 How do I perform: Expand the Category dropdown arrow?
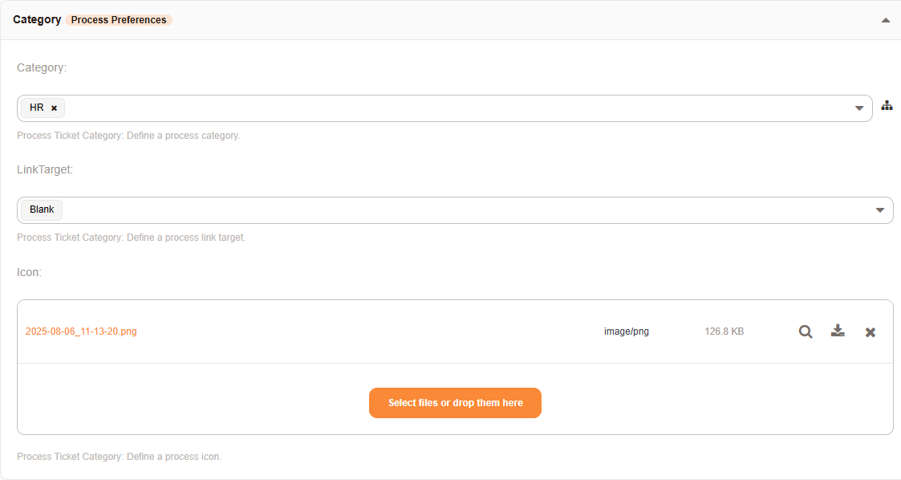coord(859,108)
